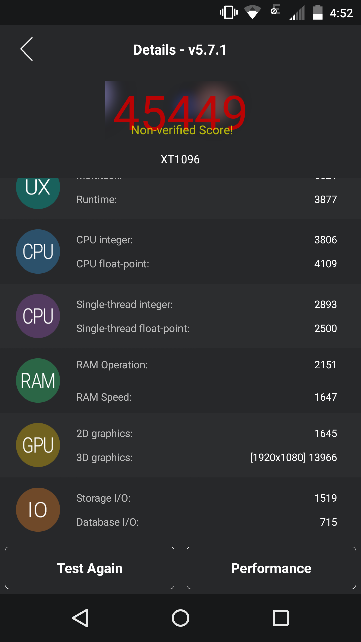Screen dimensions: 361x642
Task: Tap the brown IO category icon
Action: pos(38,510)
